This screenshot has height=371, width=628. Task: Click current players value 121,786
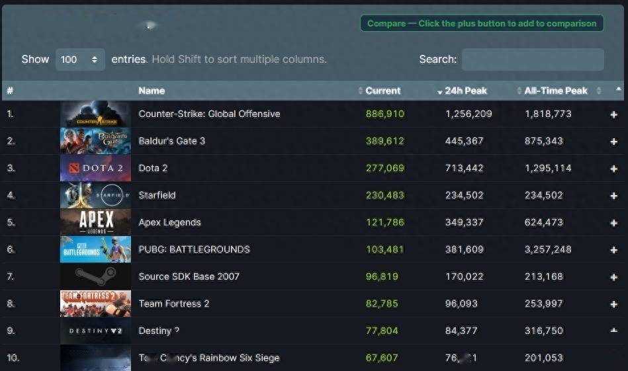coord(385,222)
